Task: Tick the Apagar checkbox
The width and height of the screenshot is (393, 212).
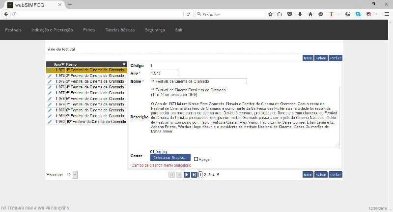Action: (x=196, y=159)
